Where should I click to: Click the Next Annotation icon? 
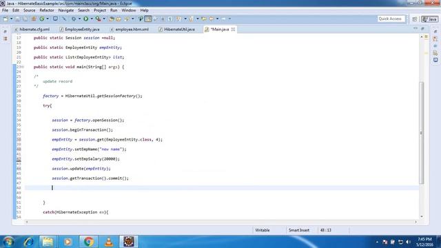178,19
